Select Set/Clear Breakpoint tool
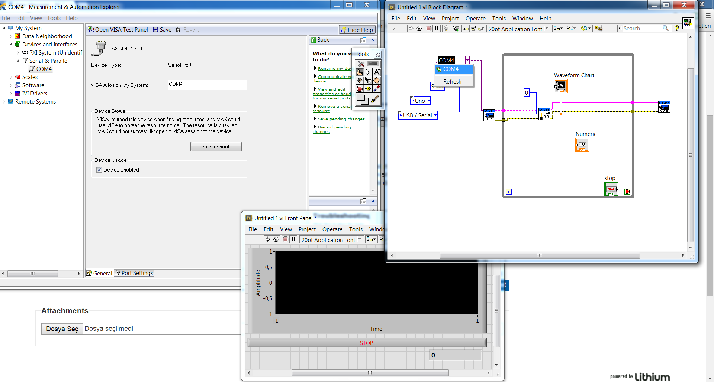Screen dimensions: 714x382 click(x=360, y=88)
